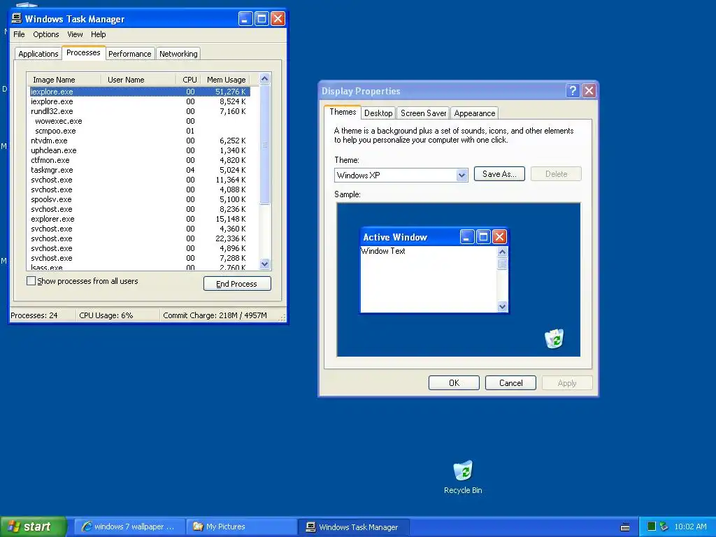Image resolution: width=716 pixels, height=537 pixels.
Task: Click the sample window scroll-down arrow
Action: click(x=502, y=306)
